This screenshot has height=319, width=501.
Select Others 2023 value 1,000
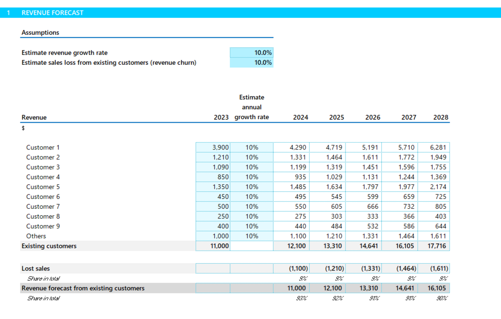coord(213,236)
